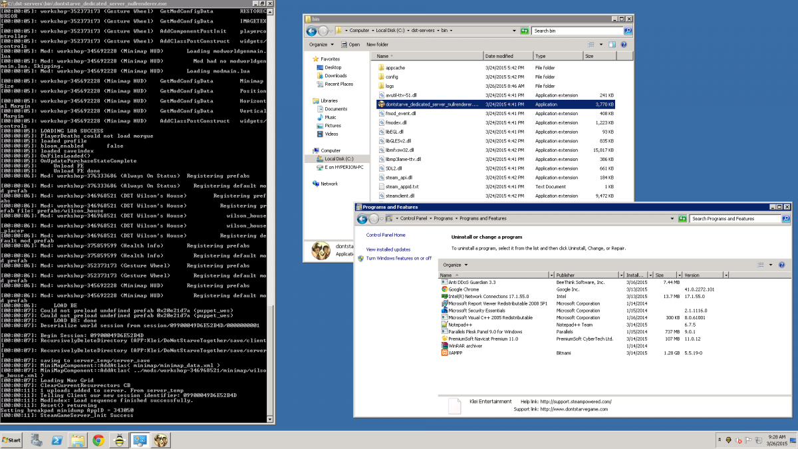Open Google Chrome from the taskbar
The image size is (798, 449).
(98, 440)
